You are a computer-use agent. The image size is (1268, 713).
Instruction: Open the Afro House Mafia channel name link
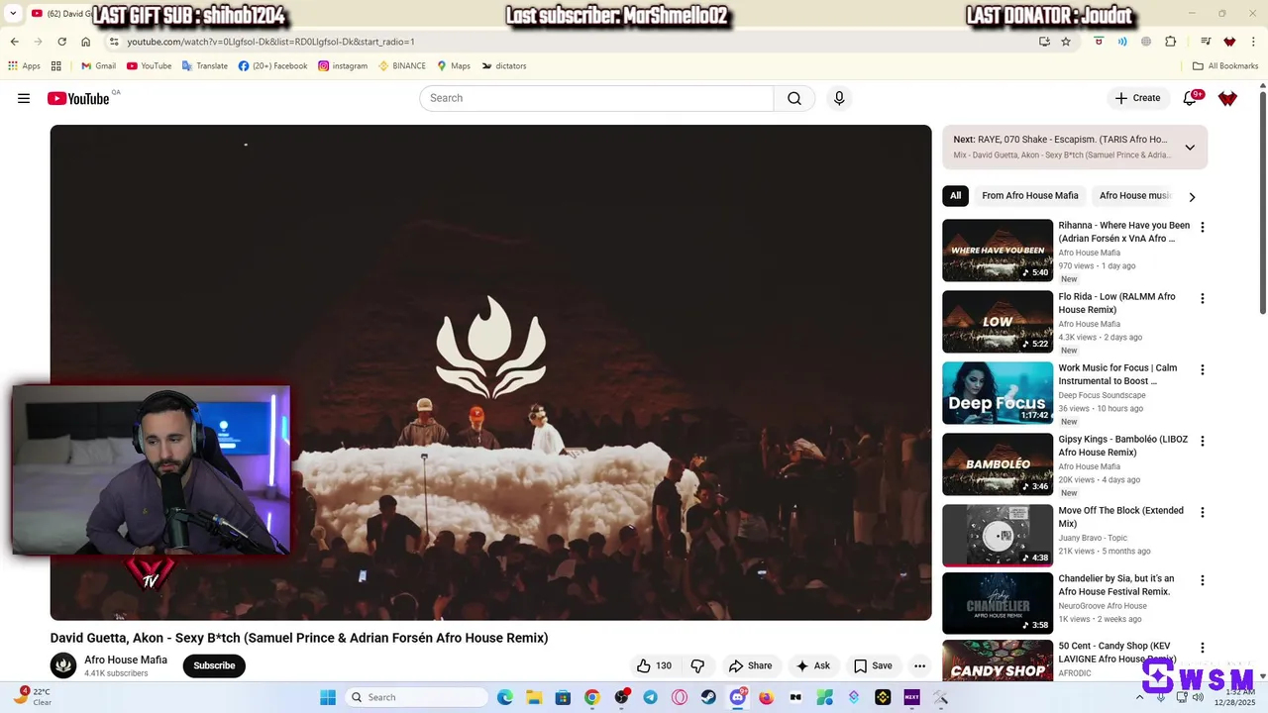pyautogui.click(x=126, y=660)
